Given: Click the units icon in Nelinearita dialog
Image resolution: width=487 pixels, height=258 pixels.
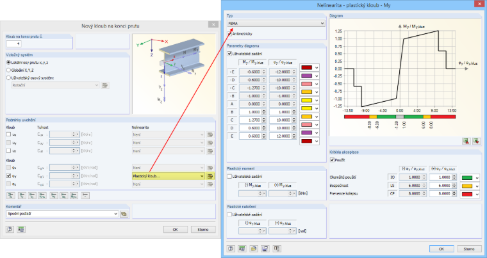Looking at the screenshot, I should [x=242, y=248].
